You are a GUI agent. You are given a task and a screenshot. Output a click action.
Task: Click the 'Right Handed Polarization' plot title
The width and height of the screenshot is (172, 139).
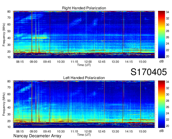(84, 8)
